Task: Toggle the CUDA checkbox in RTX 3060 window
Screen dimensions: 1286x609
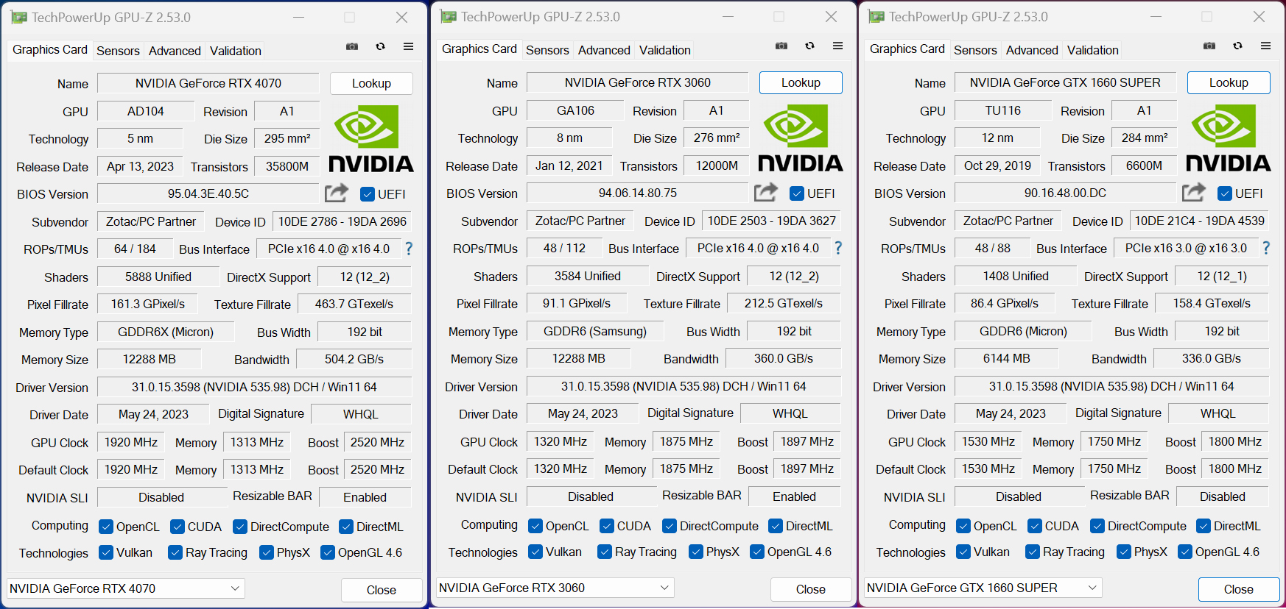Action: (607, 526)
